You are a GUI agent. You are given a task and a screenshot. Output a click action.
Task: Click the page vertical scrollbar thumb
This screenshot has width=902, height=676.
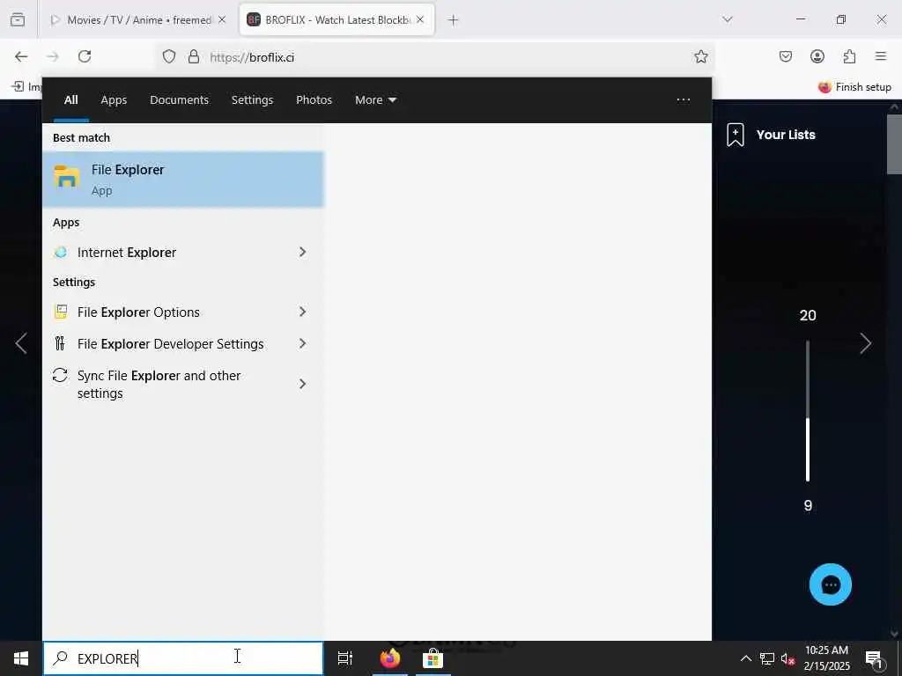coord(895,143)
